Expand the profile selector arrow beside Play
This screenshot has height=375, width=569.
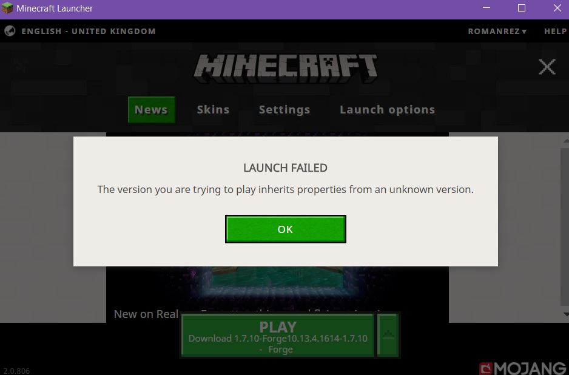click(x=388, y=335)
